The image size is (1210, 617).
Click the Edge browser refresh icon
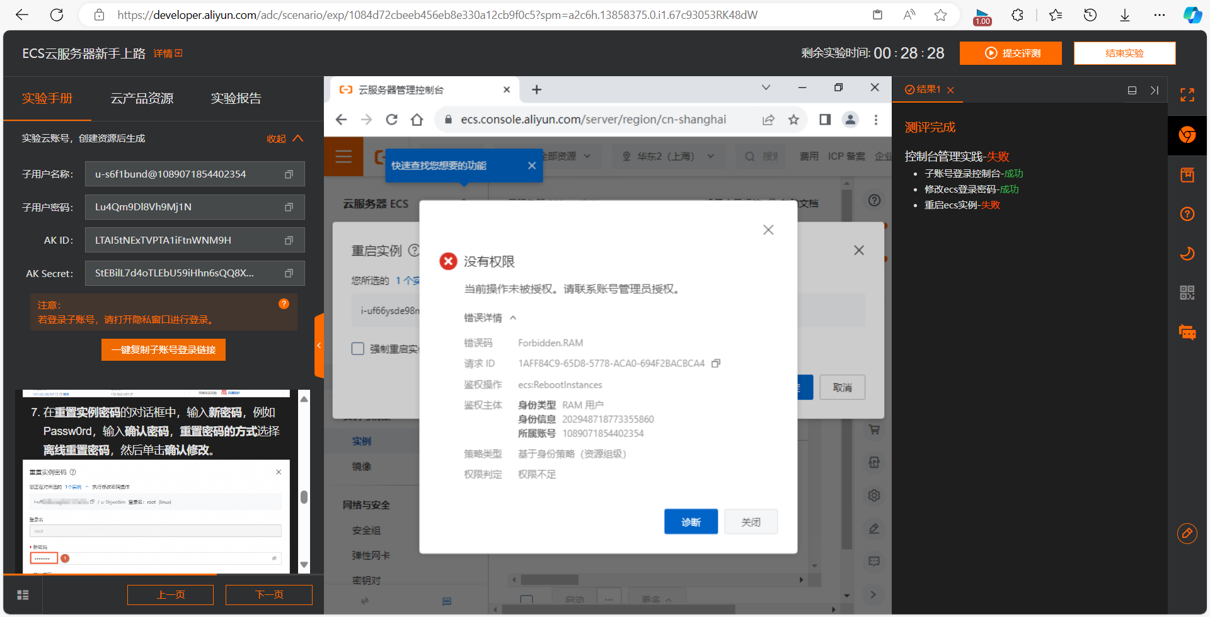[57, 15]
